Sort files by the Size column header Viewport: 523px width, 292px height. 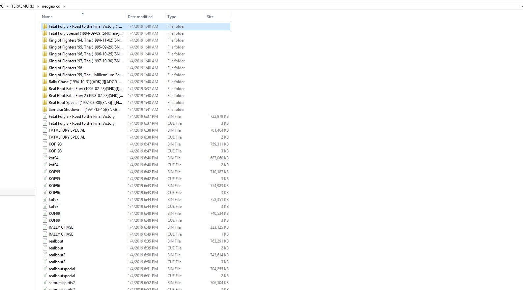[x=210, y=17]
